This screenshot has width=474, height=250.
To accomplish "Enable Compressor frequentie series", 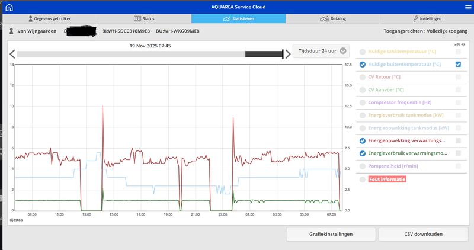I will (x=363, y=102).
